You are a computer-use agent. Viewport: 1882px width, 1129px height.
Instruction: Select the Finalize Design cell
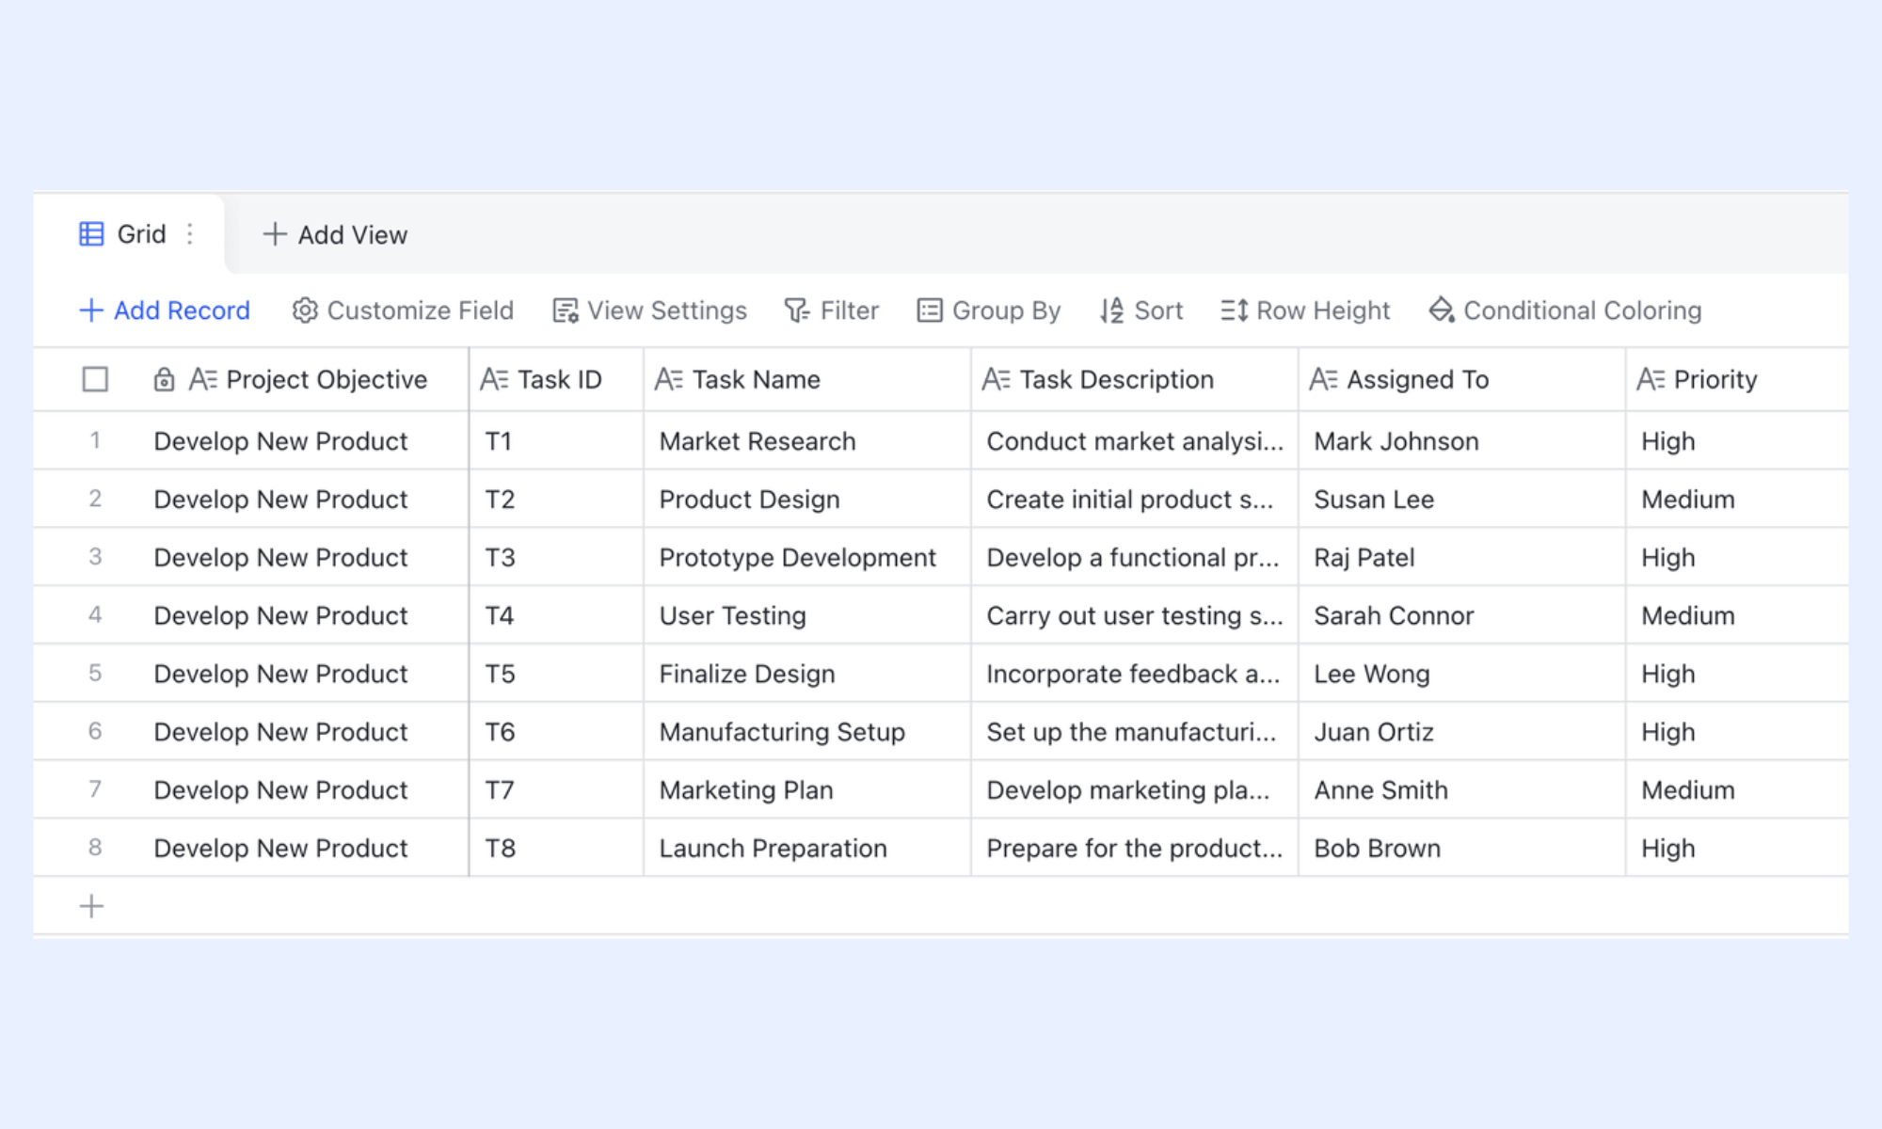click(x=807, y=674)
